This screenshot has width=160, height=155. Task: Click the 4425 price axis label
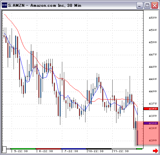(x=153, y=79)
